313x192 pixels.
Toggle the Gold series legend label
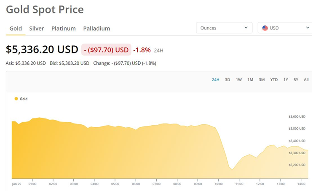pos(24,99)
